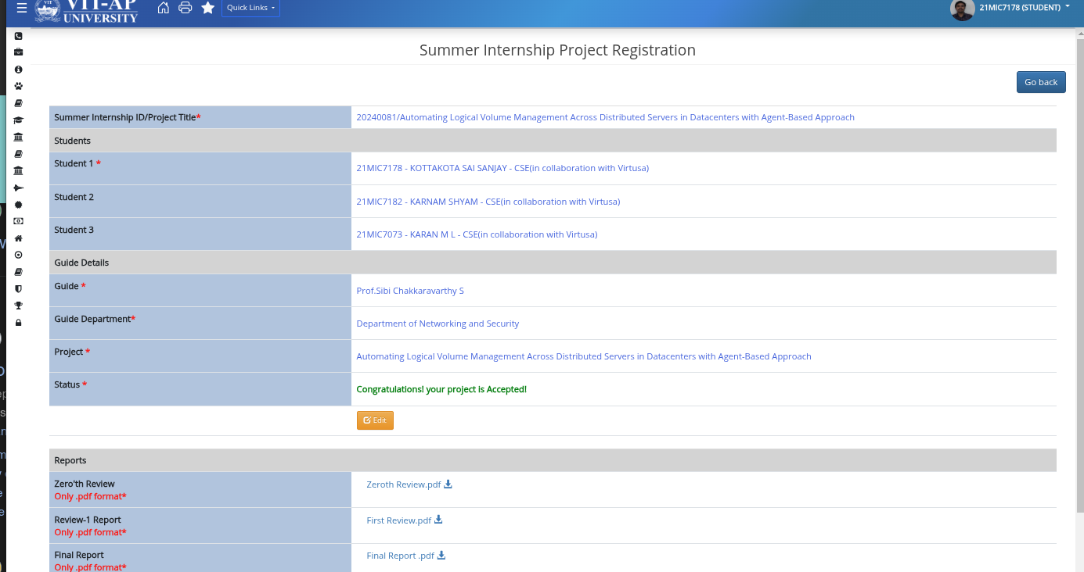Click the padlock icon in the sidebar
Image resolution: width=1084 pixels, height=572 pixels.
(19, 323)
